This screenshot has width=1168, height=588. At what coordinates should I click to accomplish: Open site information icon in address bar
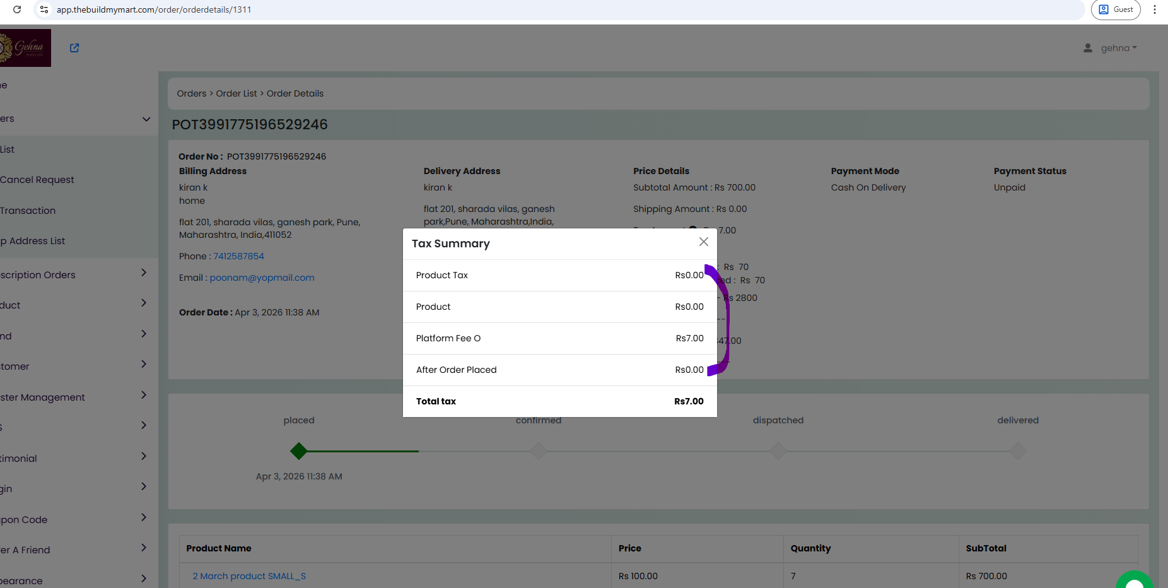[44, 9]
